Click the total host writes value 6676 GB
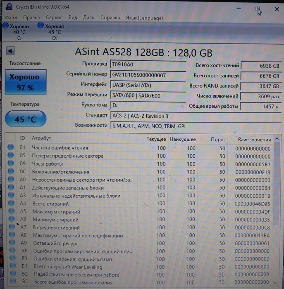The width and height of the screenshot is (284, 289). 261,76
